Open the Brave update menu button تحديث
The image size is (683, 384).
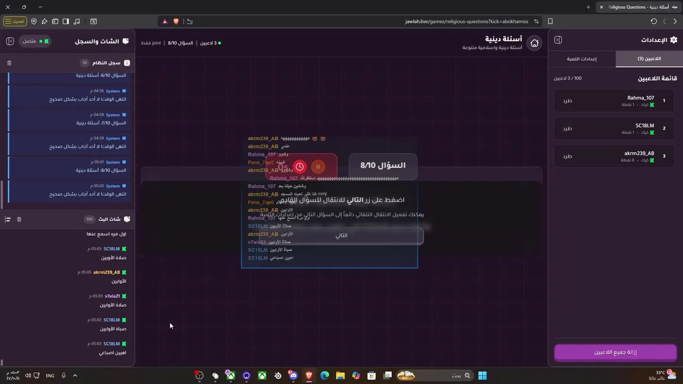[15, 21]
